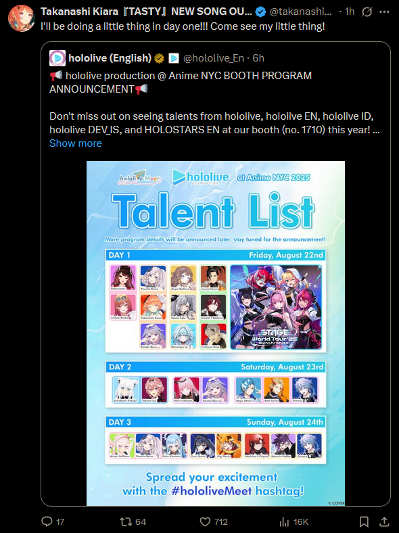
Task: Click hololive's gold verified badge
Action: (159, 58)
